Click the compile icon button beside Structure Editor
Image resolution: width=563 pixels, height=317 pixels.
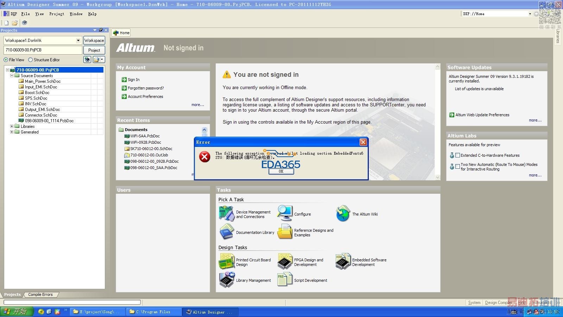click(87, 60)
